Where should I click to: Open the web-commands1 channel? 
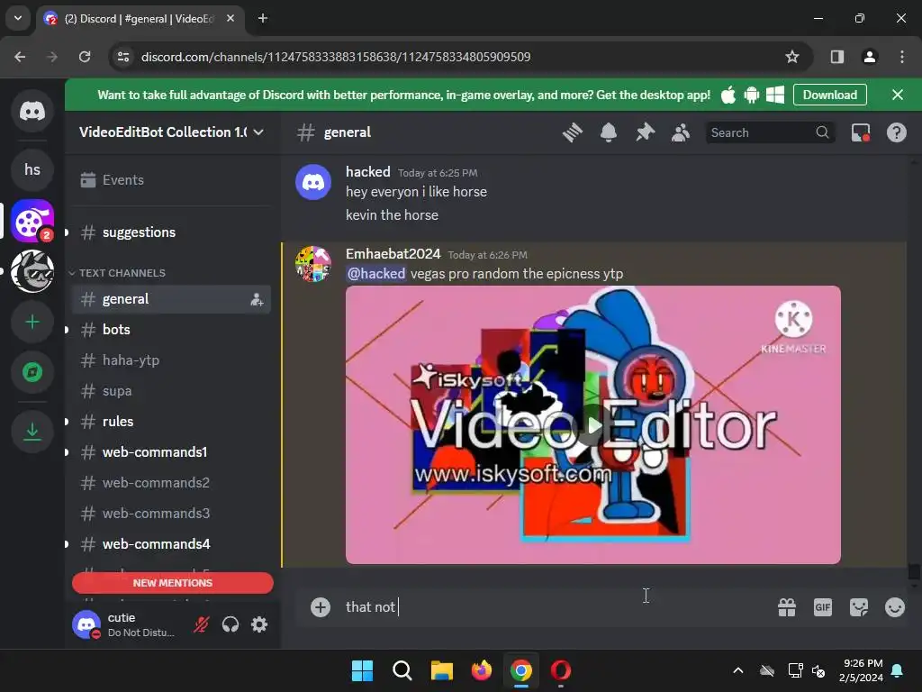[170, 452]
